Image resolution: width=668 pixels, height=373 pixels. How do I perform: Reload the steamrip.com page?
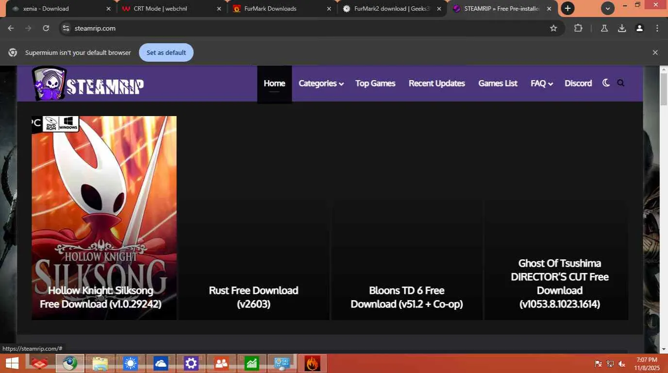(46, 28)
